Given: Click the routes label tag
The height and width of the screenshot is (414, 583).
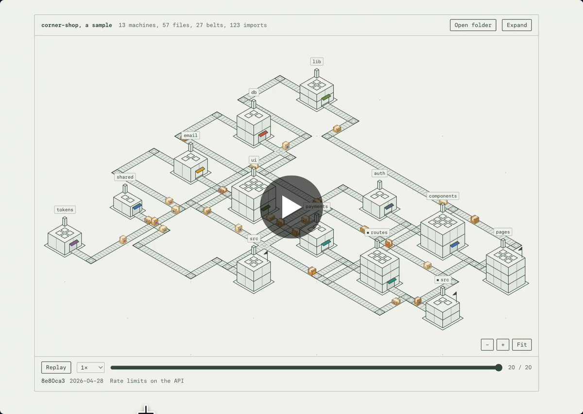Looking at the screenshot, I should pos(377,233).
